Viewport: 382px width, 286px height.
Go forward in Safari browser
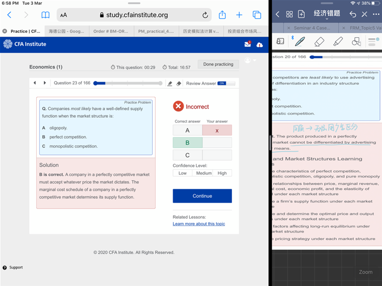(26, 15)
